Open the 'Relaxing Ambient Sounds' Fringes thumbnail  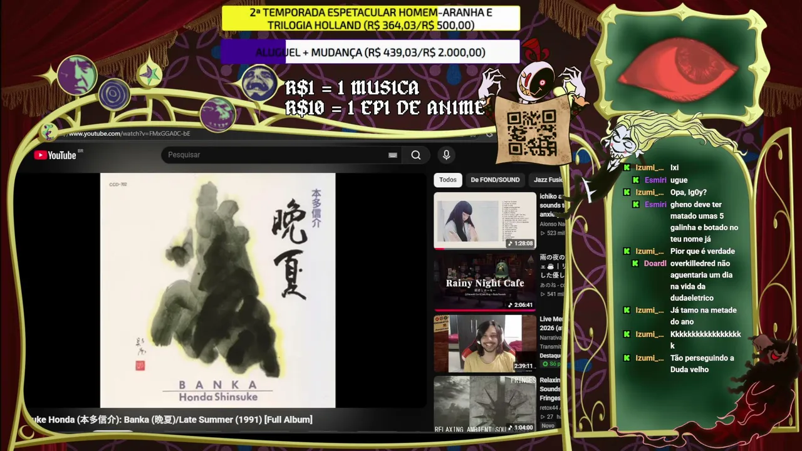point(485,404)
